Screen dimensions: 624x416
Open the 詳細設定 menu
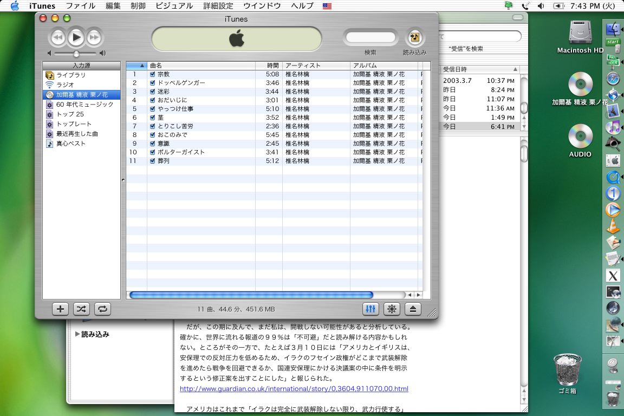tap(218, 6)
